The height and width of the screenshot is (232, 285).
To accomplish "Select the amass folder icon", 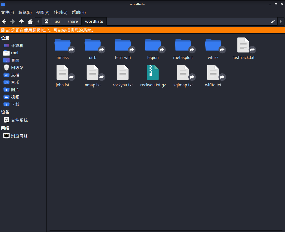I will [63, 45].
